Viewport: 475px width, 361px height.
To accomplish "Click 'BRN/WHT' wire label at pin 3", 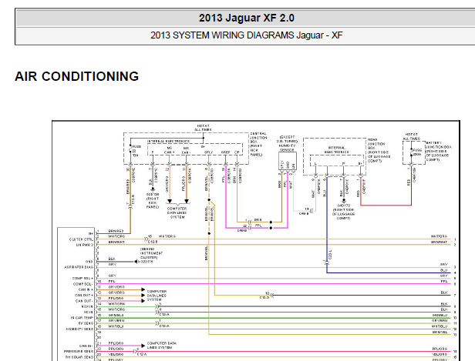I will (116, 242).
